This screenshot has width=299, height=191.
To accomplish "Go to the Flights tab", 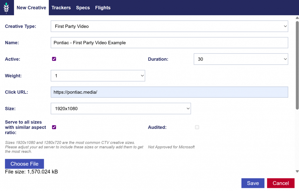I will 103,8.
